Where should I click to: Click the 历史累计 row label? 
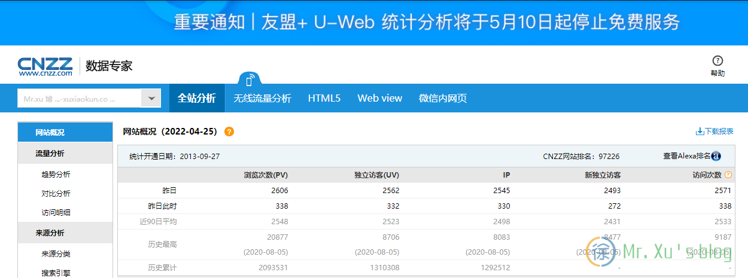(x=162, y=268)
